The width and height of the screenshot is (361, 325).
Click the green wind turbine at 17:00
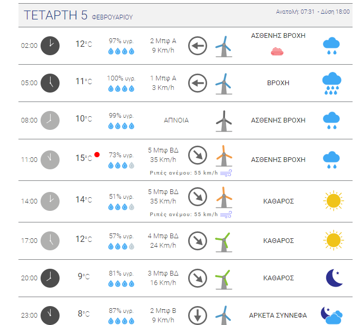[x=223, y=242]
